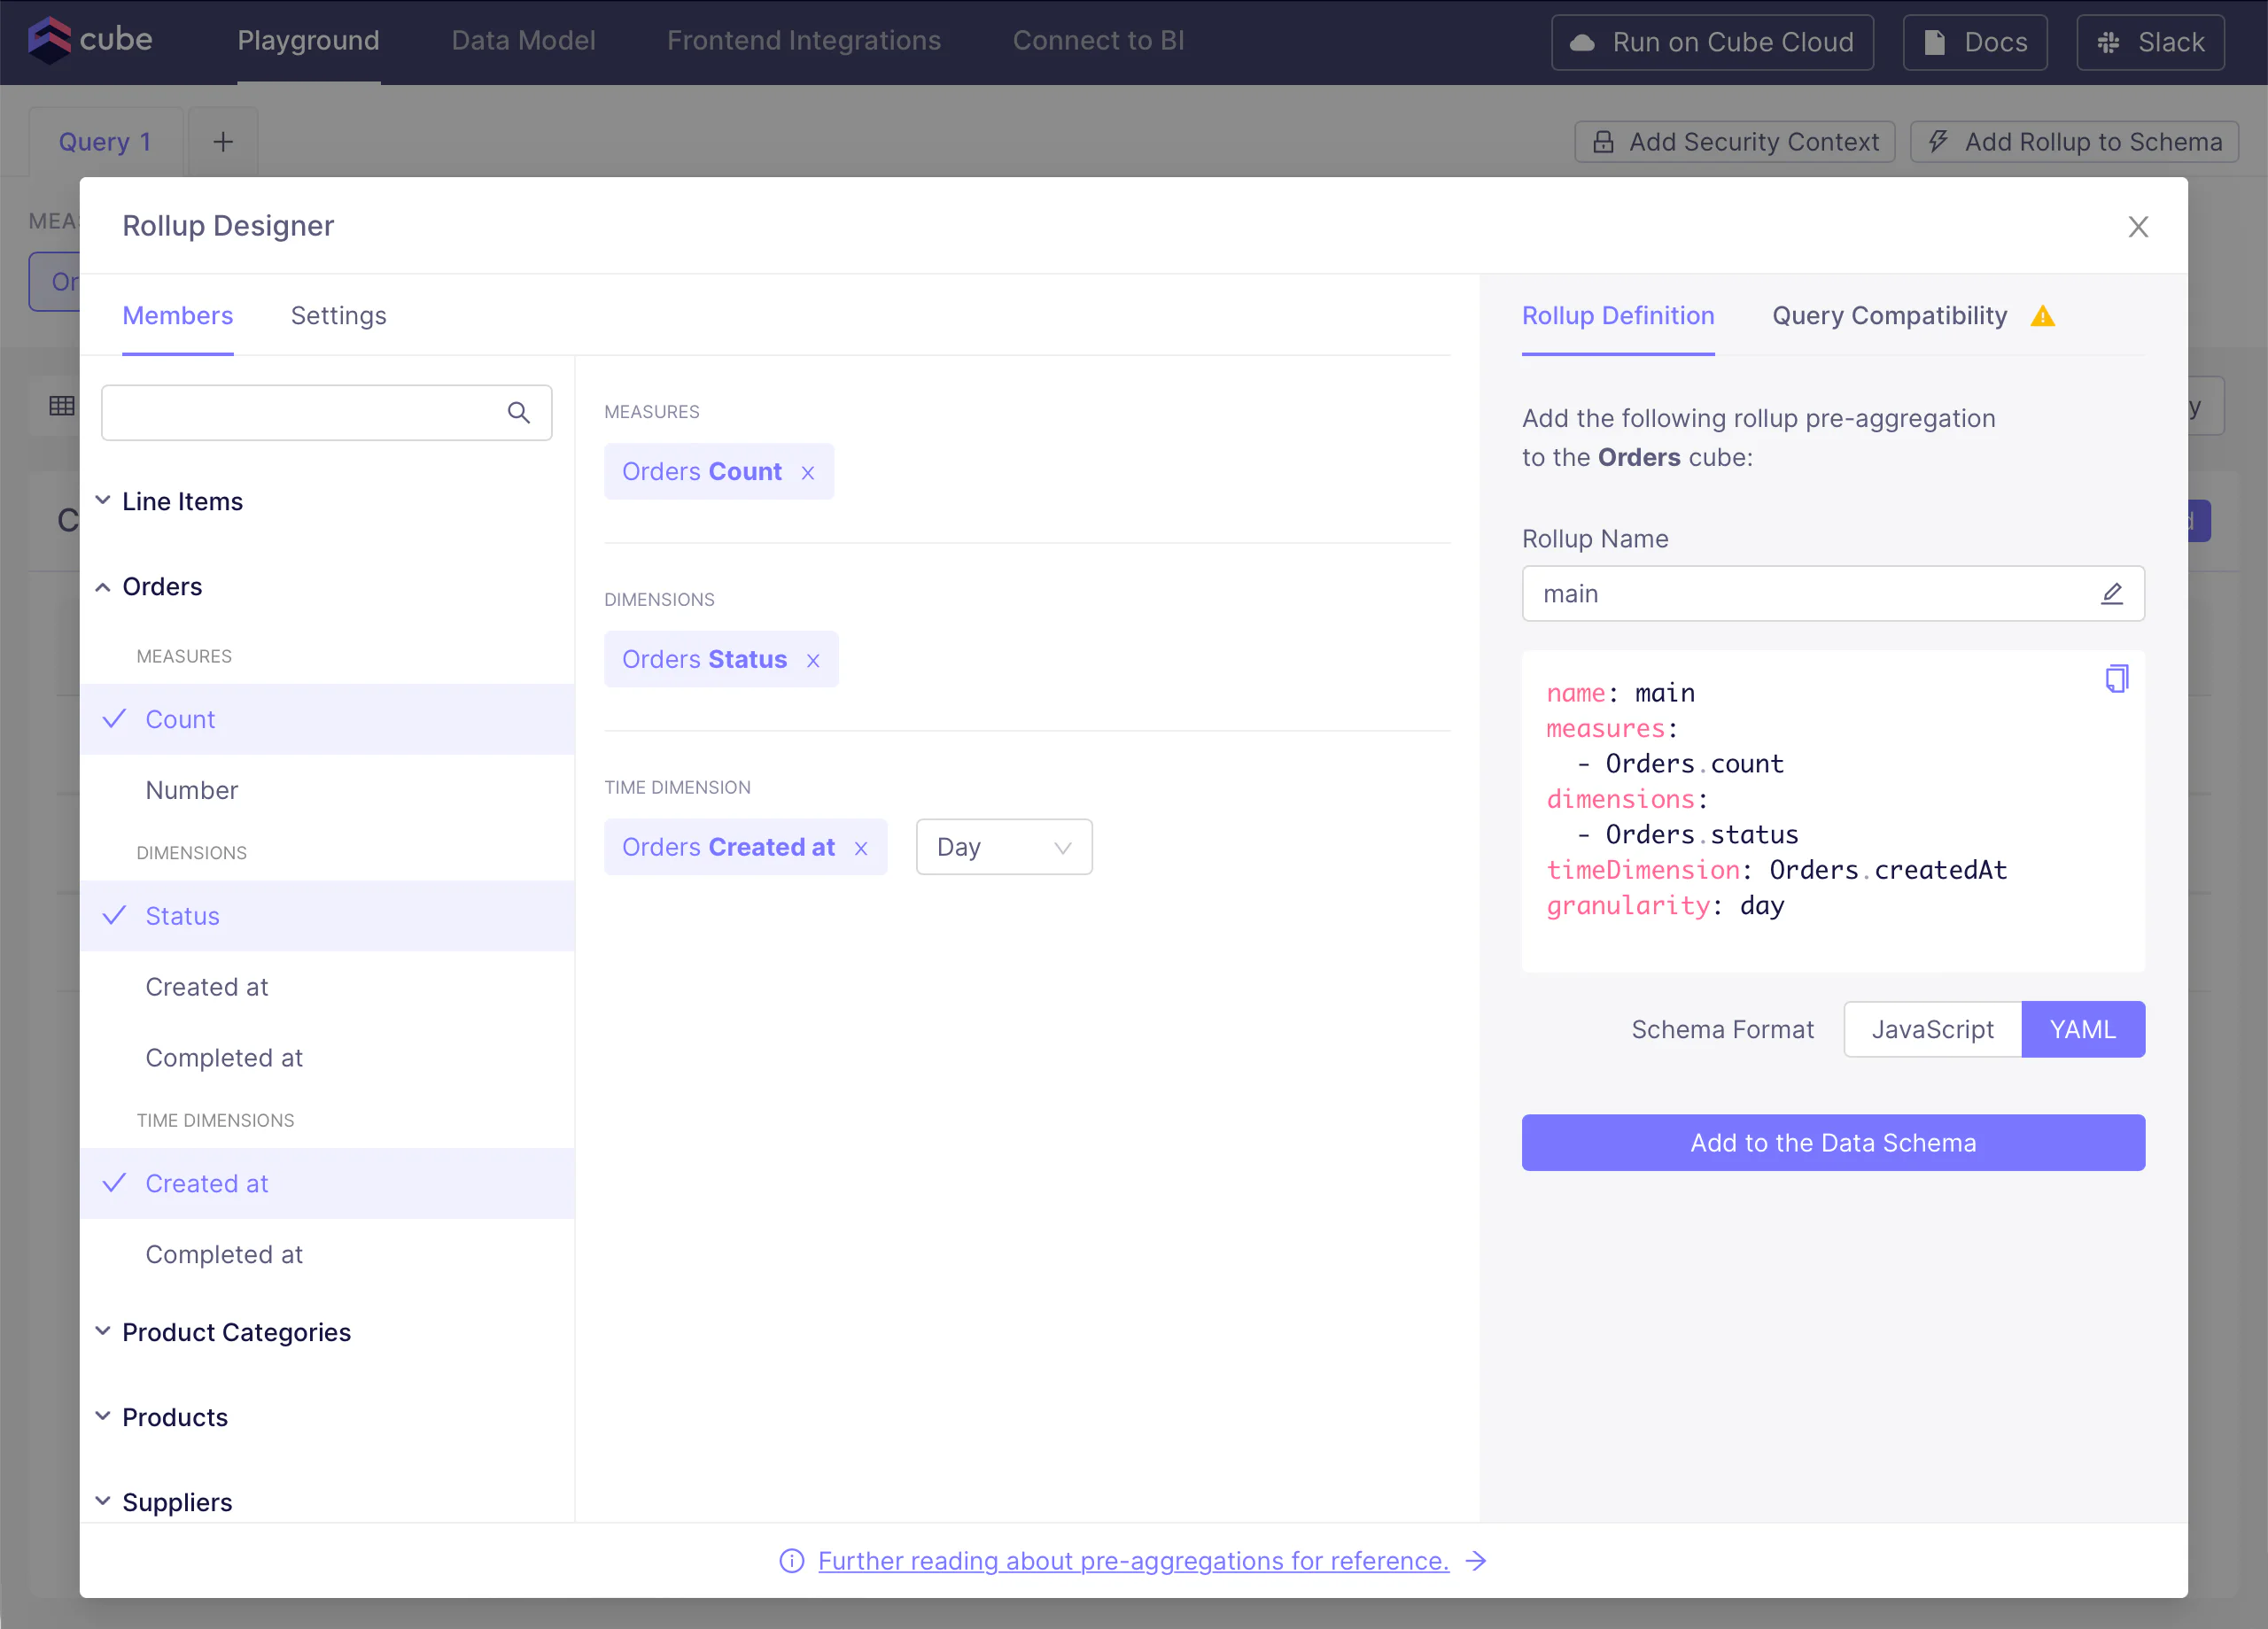This screenshot has width=2268, height=1629.
Task: Expand the Line Items cube
Action: (182, 501)
